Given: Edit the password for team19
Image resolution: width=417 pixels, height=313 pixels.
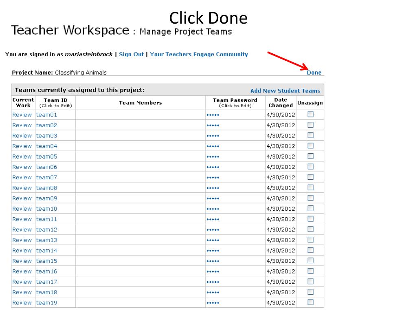Looking at the screenshot, I should (213, 303).
